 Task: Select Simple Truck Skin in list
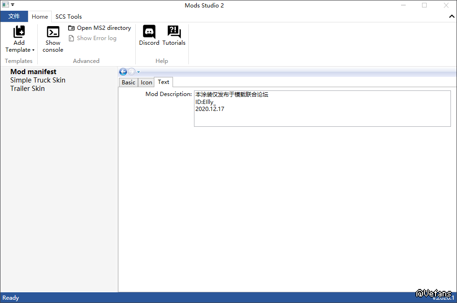coord(38,80)
